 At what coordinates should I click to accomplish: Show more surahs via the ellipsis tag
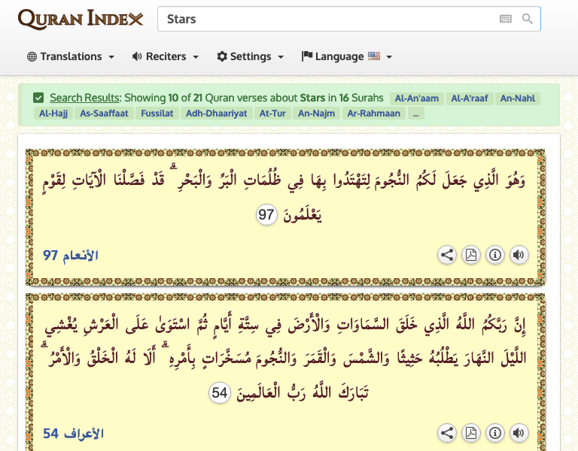coord(417,114)
